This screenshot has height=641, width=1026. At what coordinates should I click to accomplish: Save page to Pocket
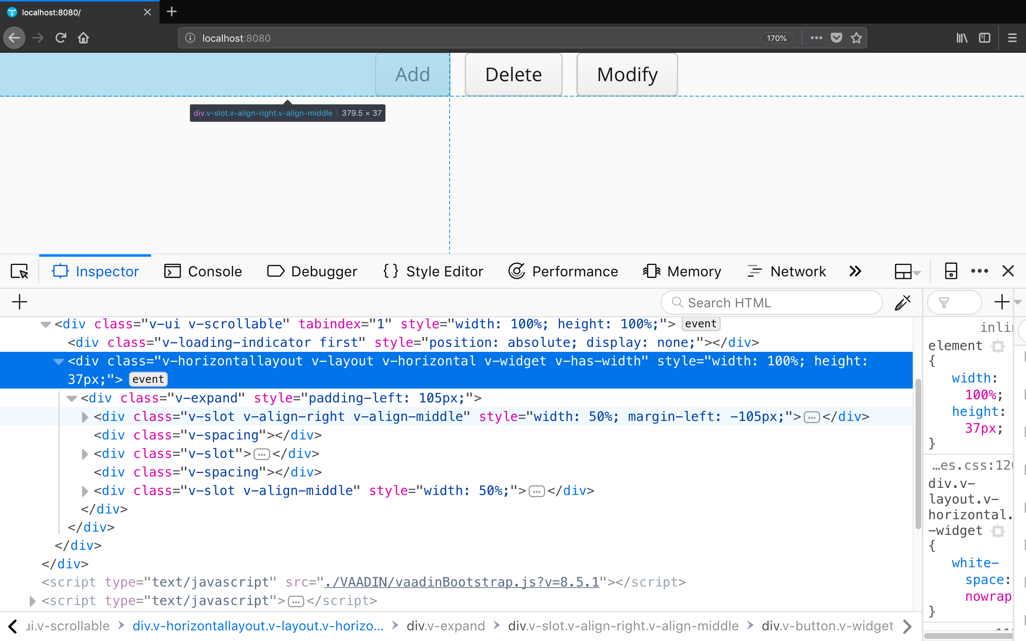click(836, 38)
